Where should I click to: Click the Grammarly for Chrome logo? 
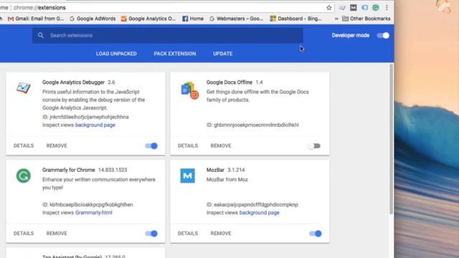pyautogui.click(x=24, y=176)
